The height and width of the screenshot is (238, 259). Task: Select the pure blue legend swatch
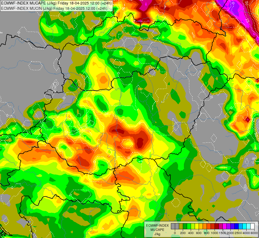point(237,226)
